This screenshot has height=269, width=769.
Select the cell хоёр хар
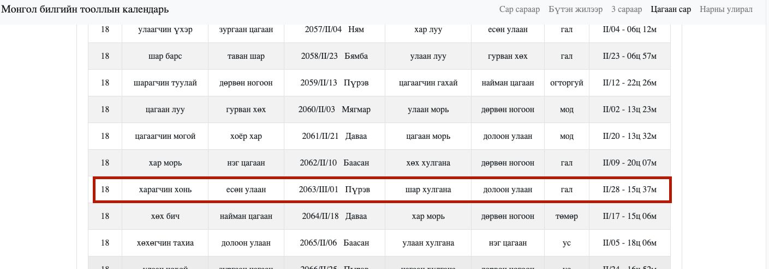click(246, 136)
